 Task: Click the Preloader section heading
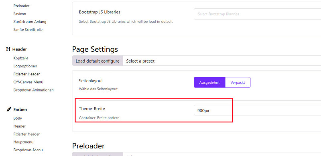(x=88, y=146)
